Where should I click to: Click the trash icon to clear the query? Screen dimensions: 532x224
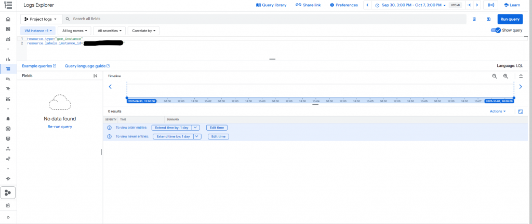tap(474, 19)
